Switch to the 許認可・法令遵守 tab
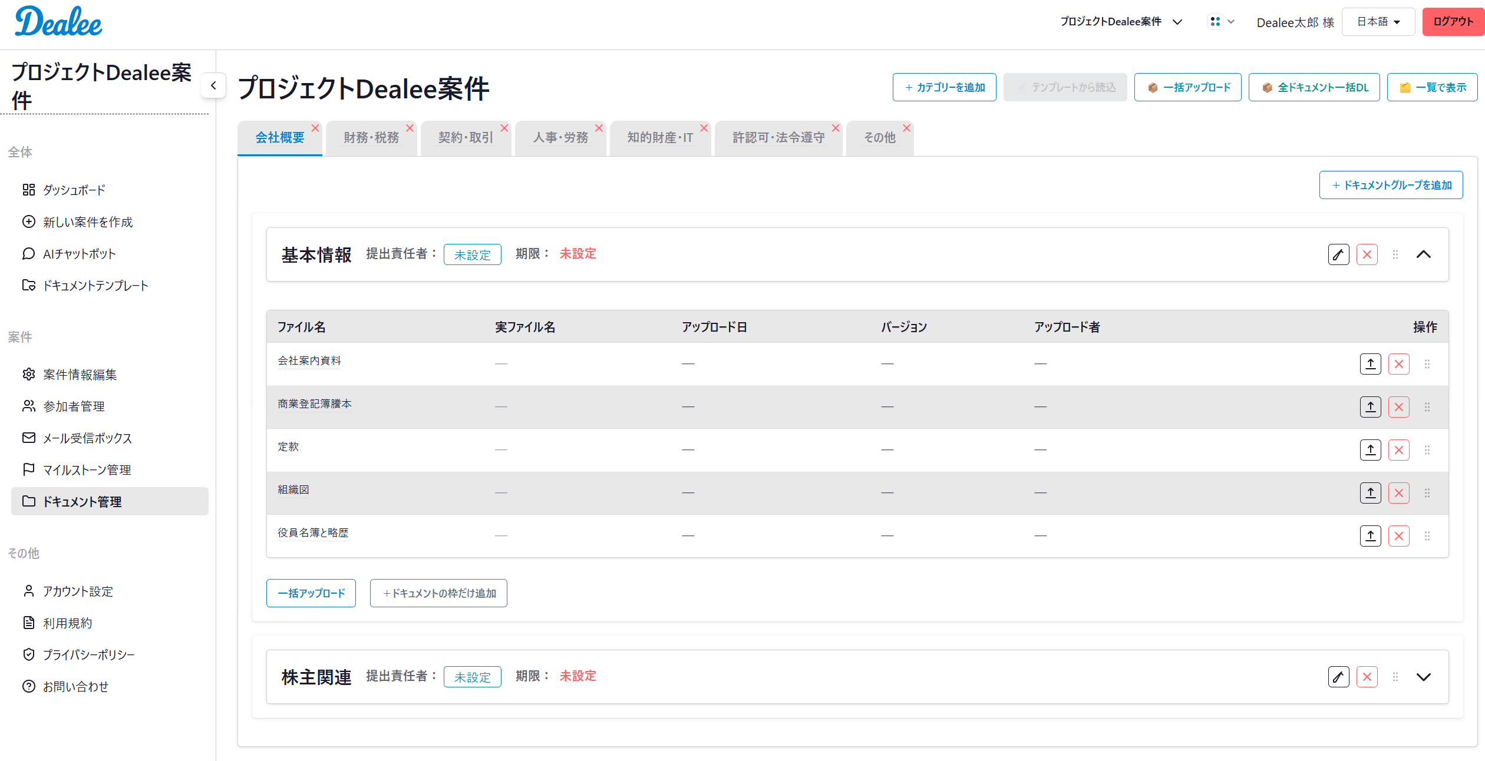 coord(778,138)
